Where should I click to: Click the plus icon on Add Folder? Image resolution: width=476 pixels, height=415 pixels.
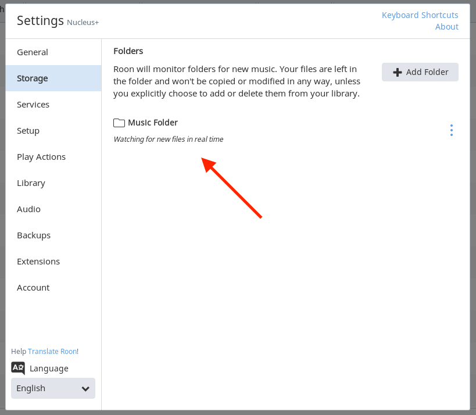(398, 72)
